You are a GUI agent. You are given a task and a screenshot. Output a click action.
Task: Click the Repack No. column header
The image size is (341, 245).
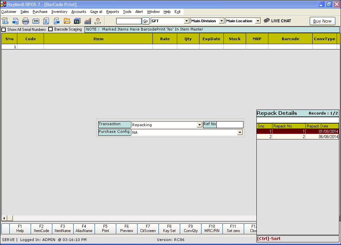coord(289,126)
